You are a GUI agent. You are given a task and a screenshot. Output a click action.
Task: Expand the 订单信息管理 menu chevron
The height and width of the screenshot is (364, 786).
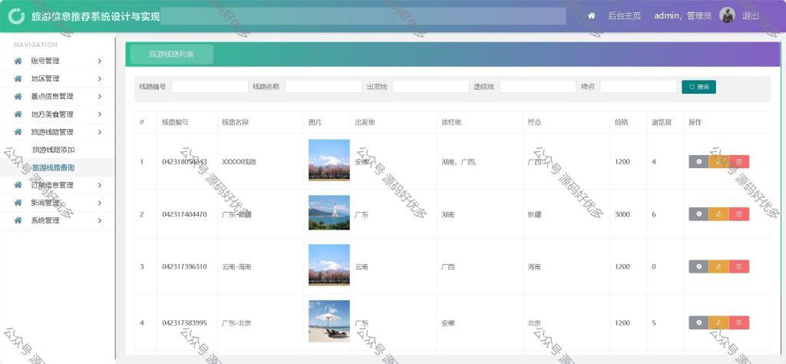(100, 185)
